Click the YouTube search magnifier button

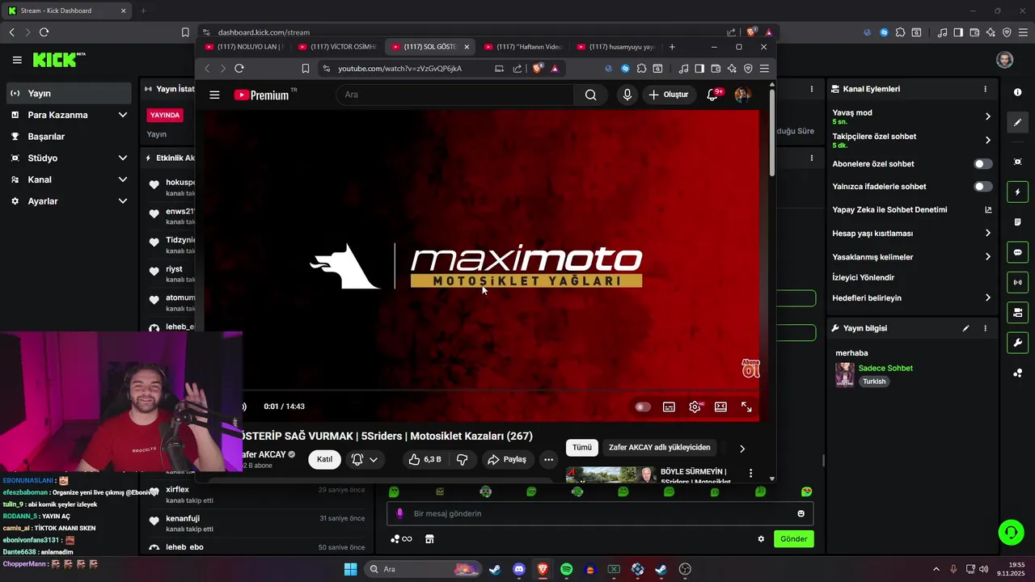[x=591, y=95]
